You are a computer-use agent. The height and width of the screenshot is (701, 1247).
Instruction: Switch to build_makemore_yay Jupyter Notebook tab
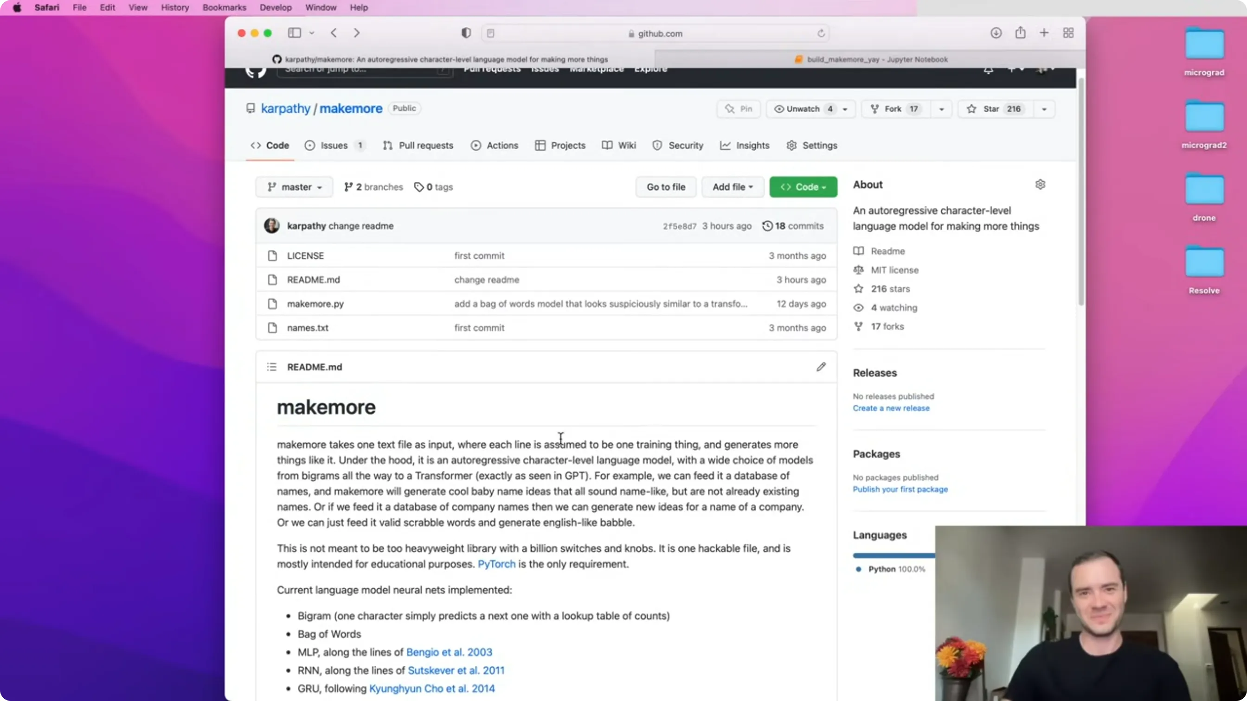[870, 59]
